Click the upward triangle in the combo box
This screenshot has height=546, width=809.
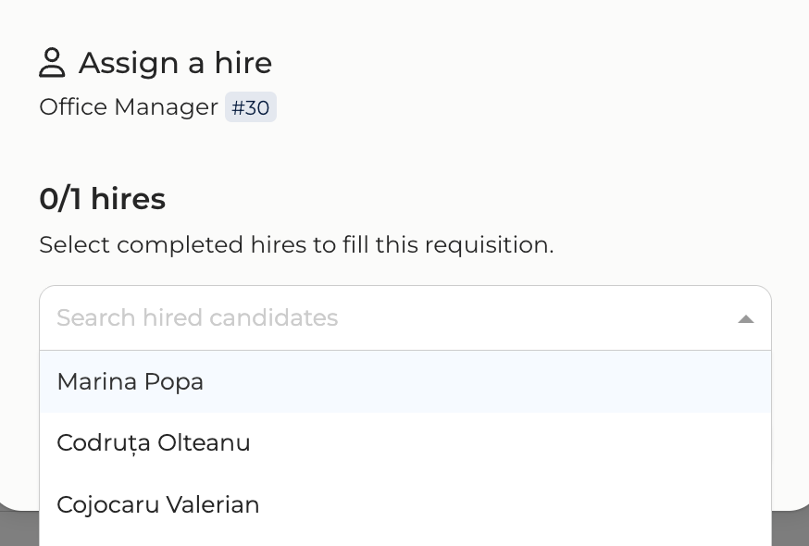click(x=745, y=319)
